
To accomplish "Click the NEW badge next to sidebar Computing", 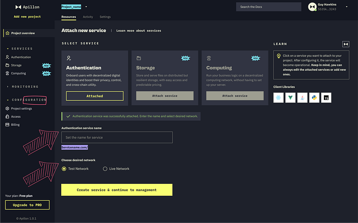I will [47, 74].
